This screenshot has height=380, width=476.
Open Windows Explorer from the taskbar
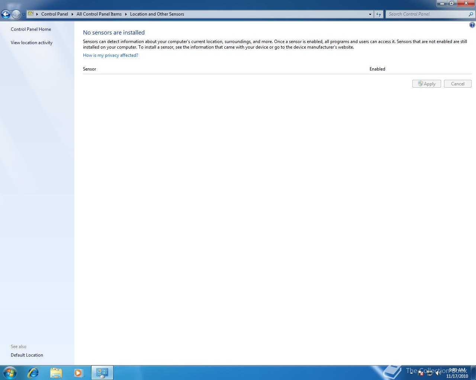click(x=56, y=372)
